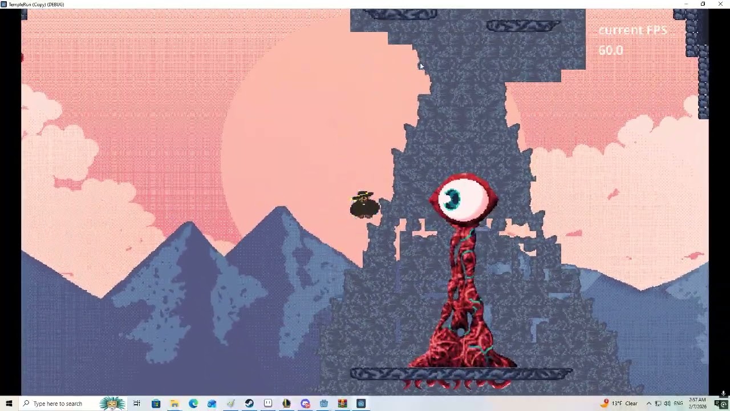Open Microsoft Edge from the taskbar
The image size is (730, 411).
tap(193, 404)
